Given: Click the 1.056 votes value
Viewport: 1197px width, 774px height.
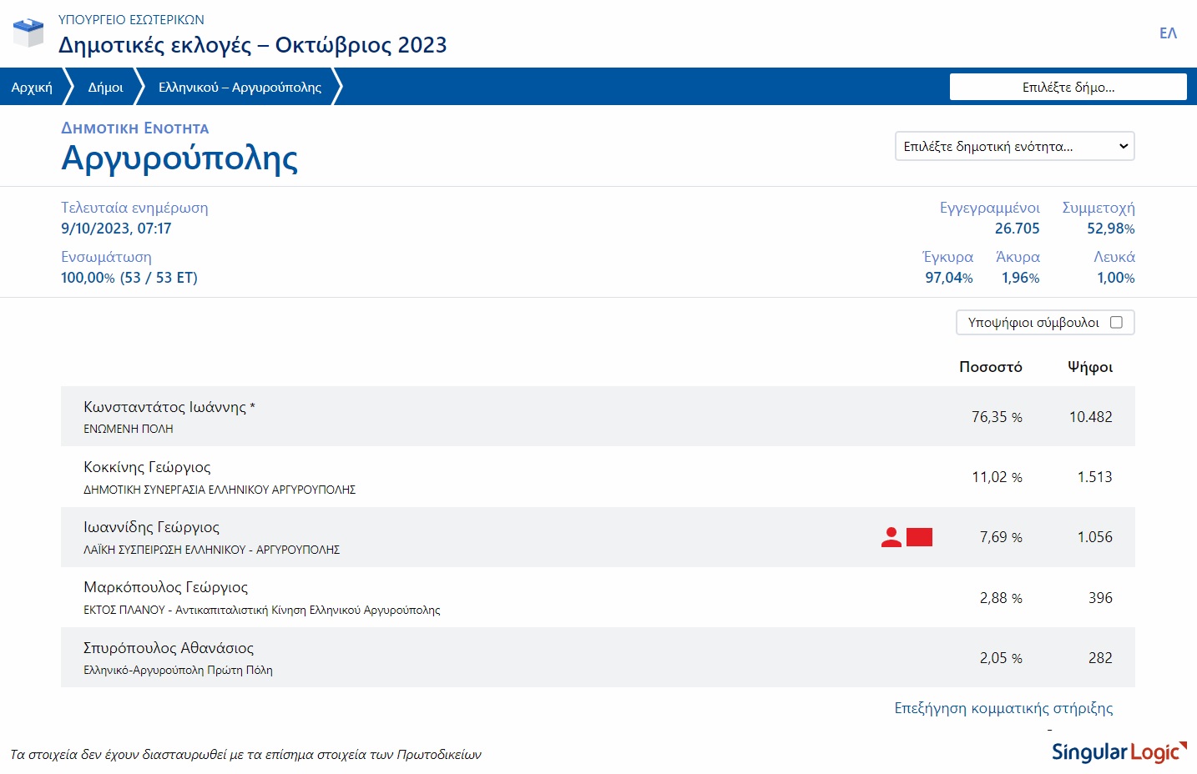Looking at the screenshot, I should click(1094, 537).
